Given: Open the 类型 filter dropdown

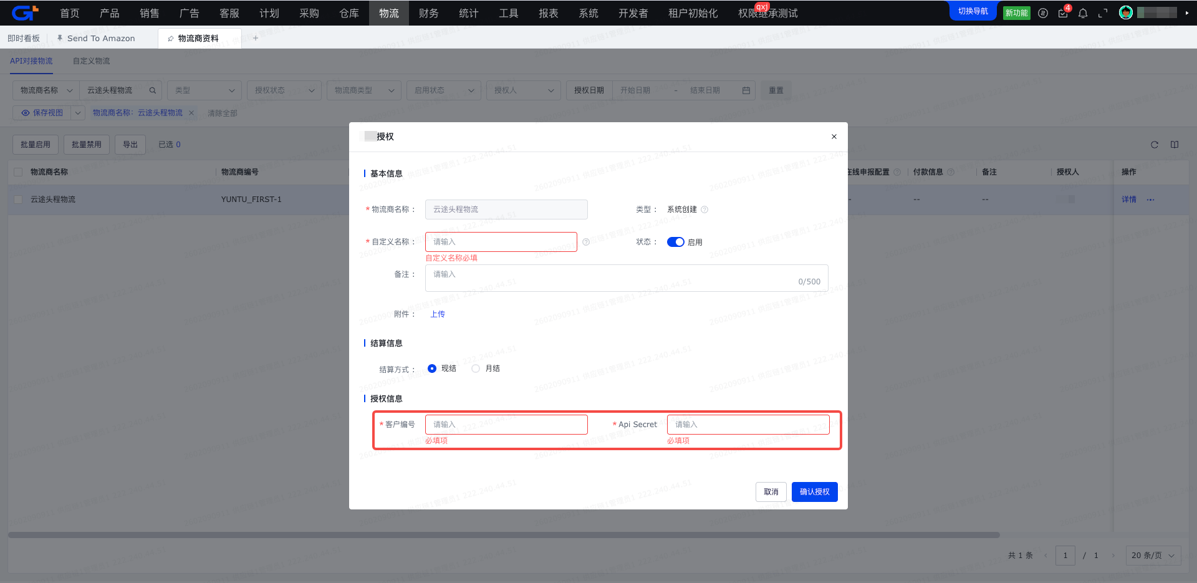Looking at the screenshot, I should pyautogui.click(x=204, y=90).
